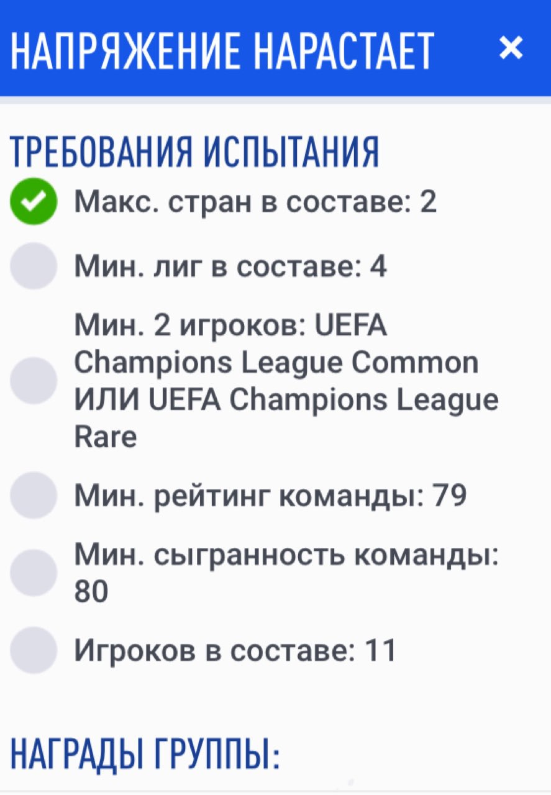This screenshot has height=795, width=551.
Task: Select the status circle for Мин. сыгранность команды
Action: tap(34, 573)
